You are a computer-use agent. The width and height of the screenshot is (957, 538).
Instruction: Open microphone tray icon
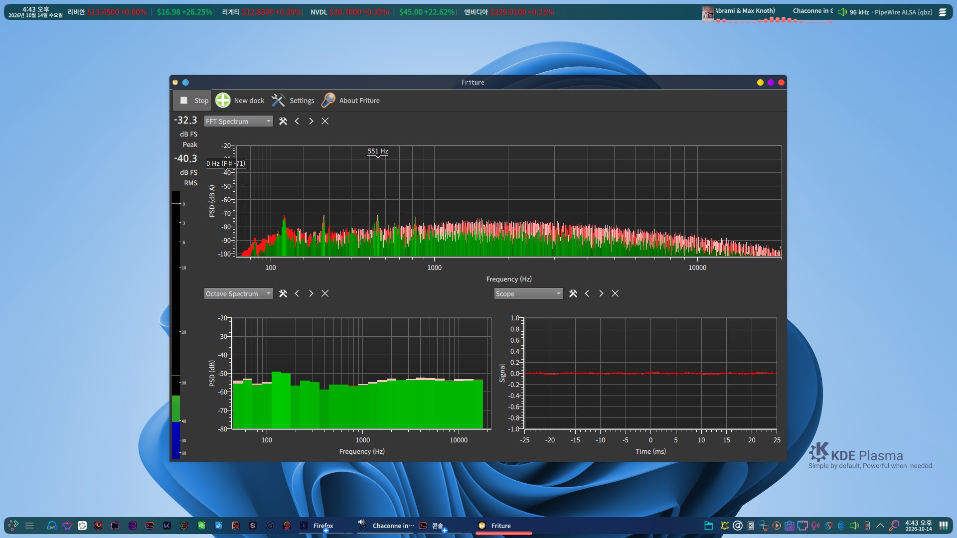click(x=815, y=526)
